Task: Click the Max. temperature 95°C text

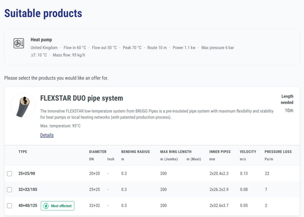Action: (60, 126)
